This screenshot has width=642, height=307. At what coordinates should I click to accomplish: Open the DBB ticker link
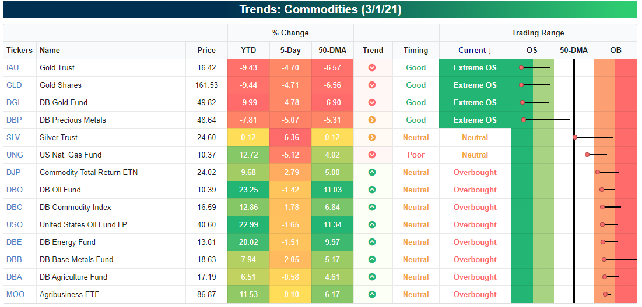coord(14,259)
